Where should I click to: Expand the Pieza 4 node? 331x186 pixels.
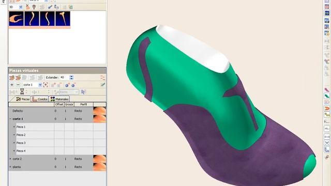[14, 151]
